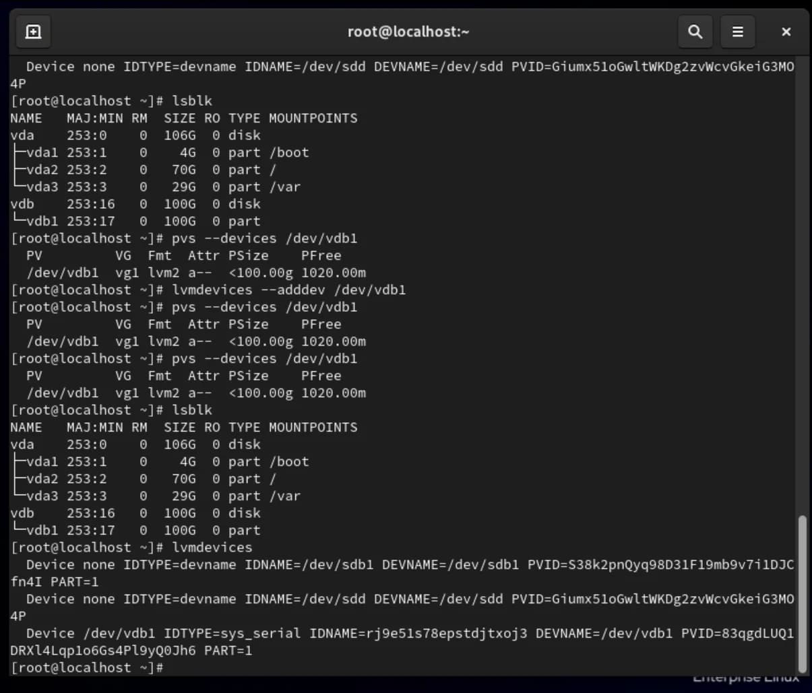The image size is (812, 693).
Task: Click the 'NAME' header in second lsblk output
Action: 26,427
